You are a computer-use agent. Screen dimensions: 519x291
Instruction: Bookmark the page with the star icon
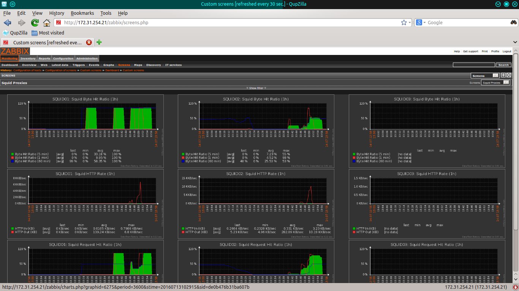405,22
